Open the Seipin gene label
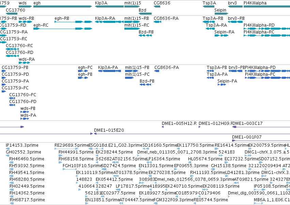290x205 pixels. click(220, 10)
